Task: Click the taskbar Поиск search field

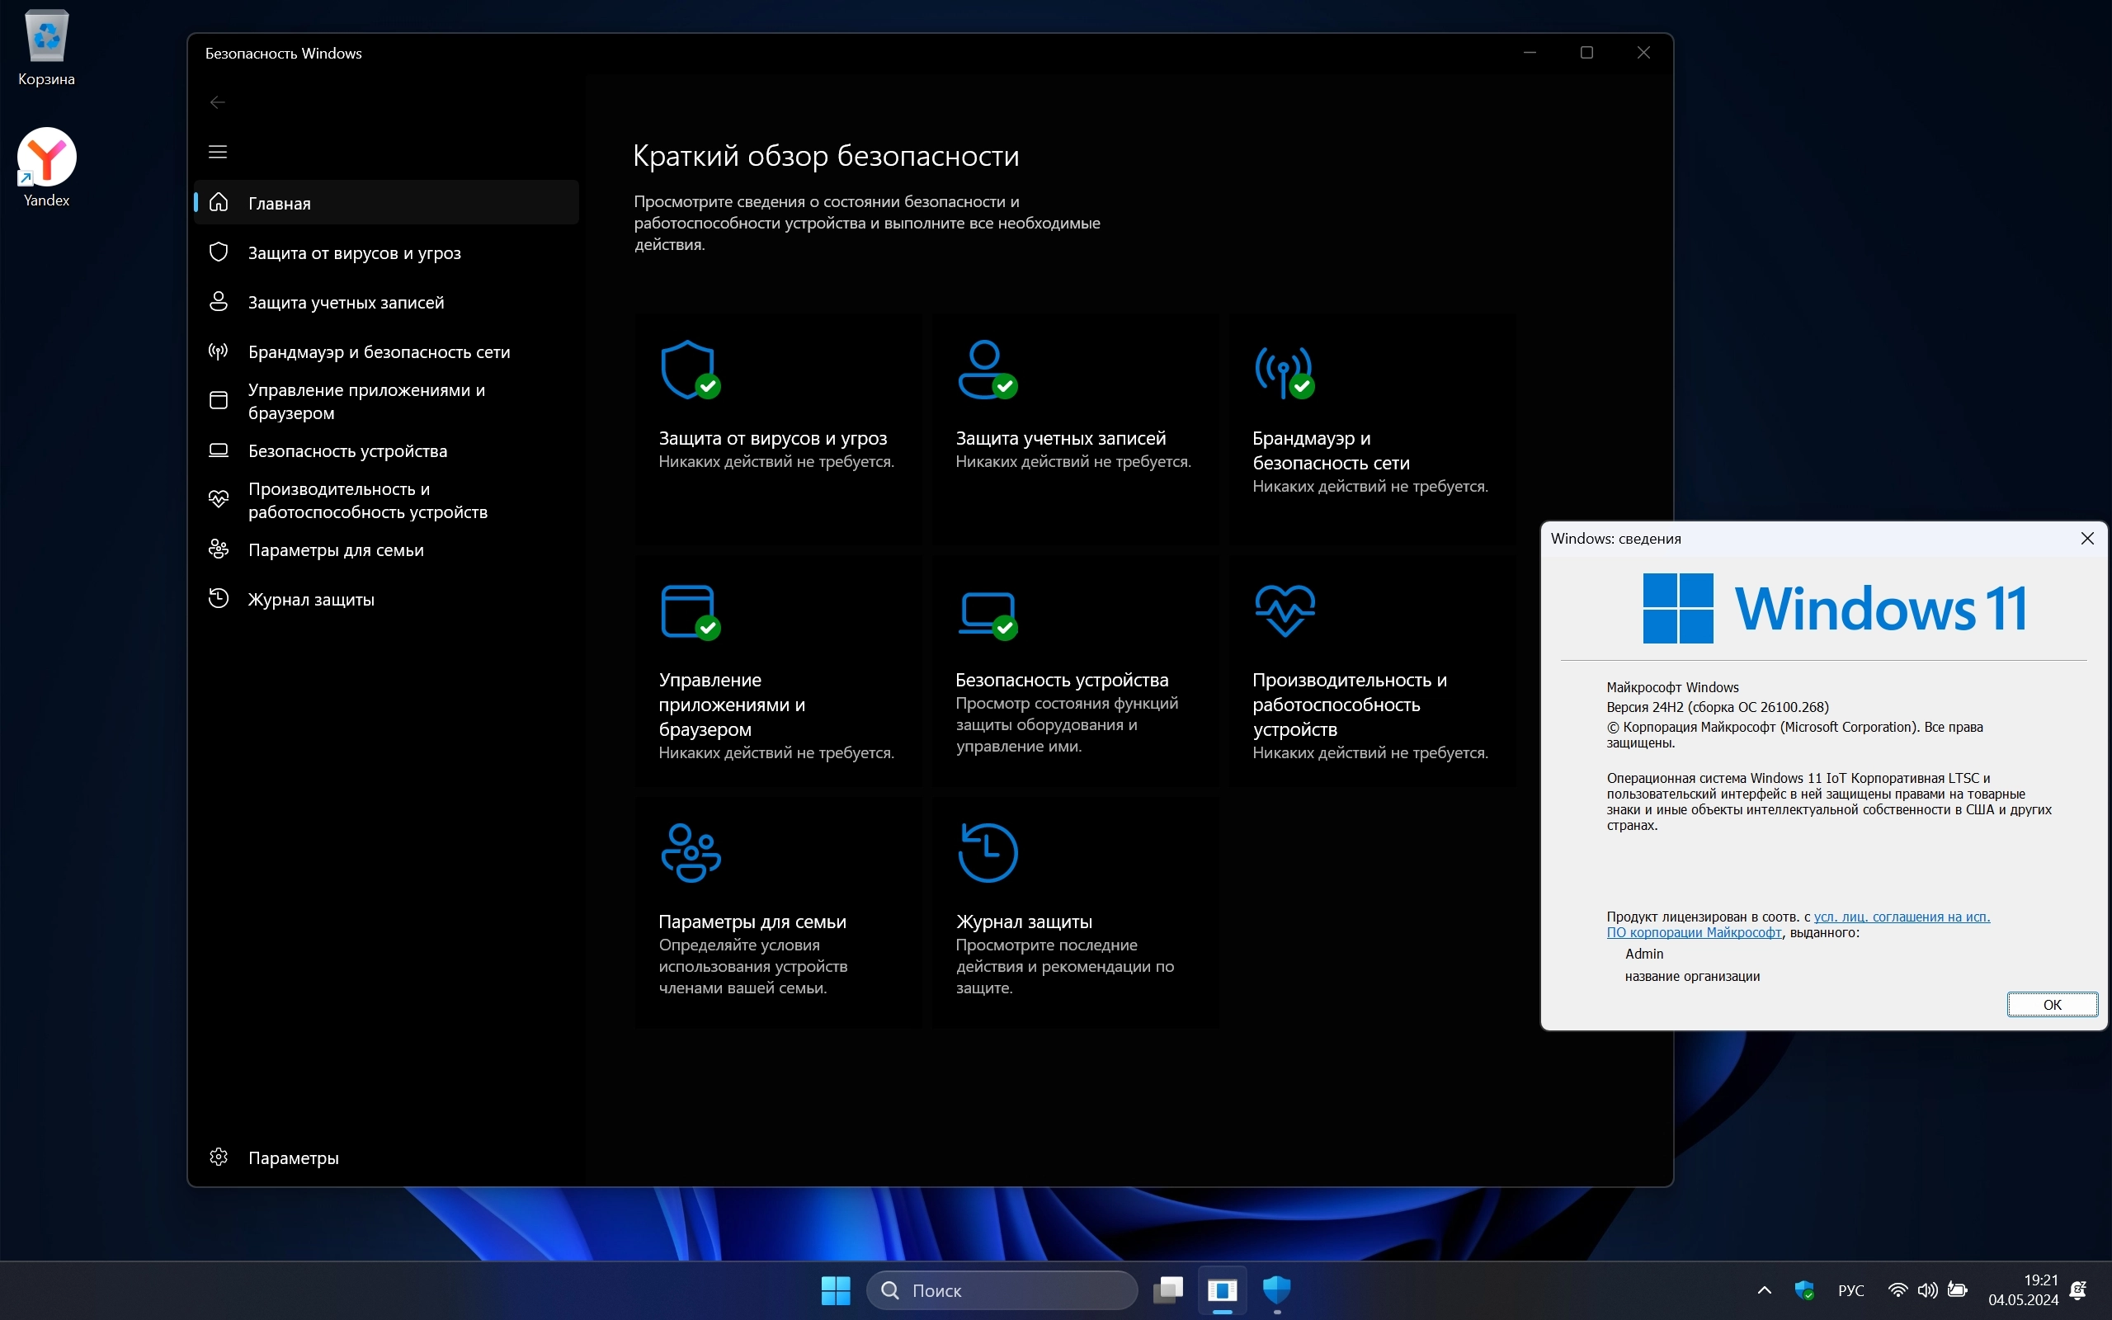Action: pos(1004,1289)
